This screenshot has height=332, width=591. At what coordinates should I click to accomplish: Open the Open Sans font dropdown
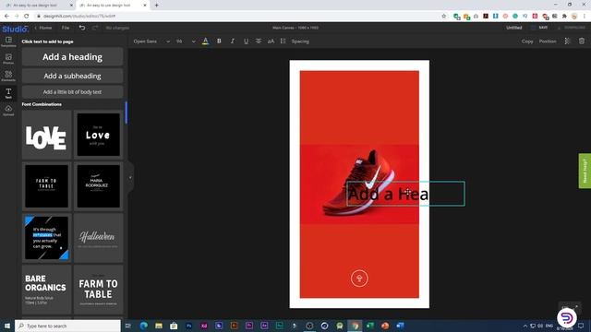[x=151, y=41]
